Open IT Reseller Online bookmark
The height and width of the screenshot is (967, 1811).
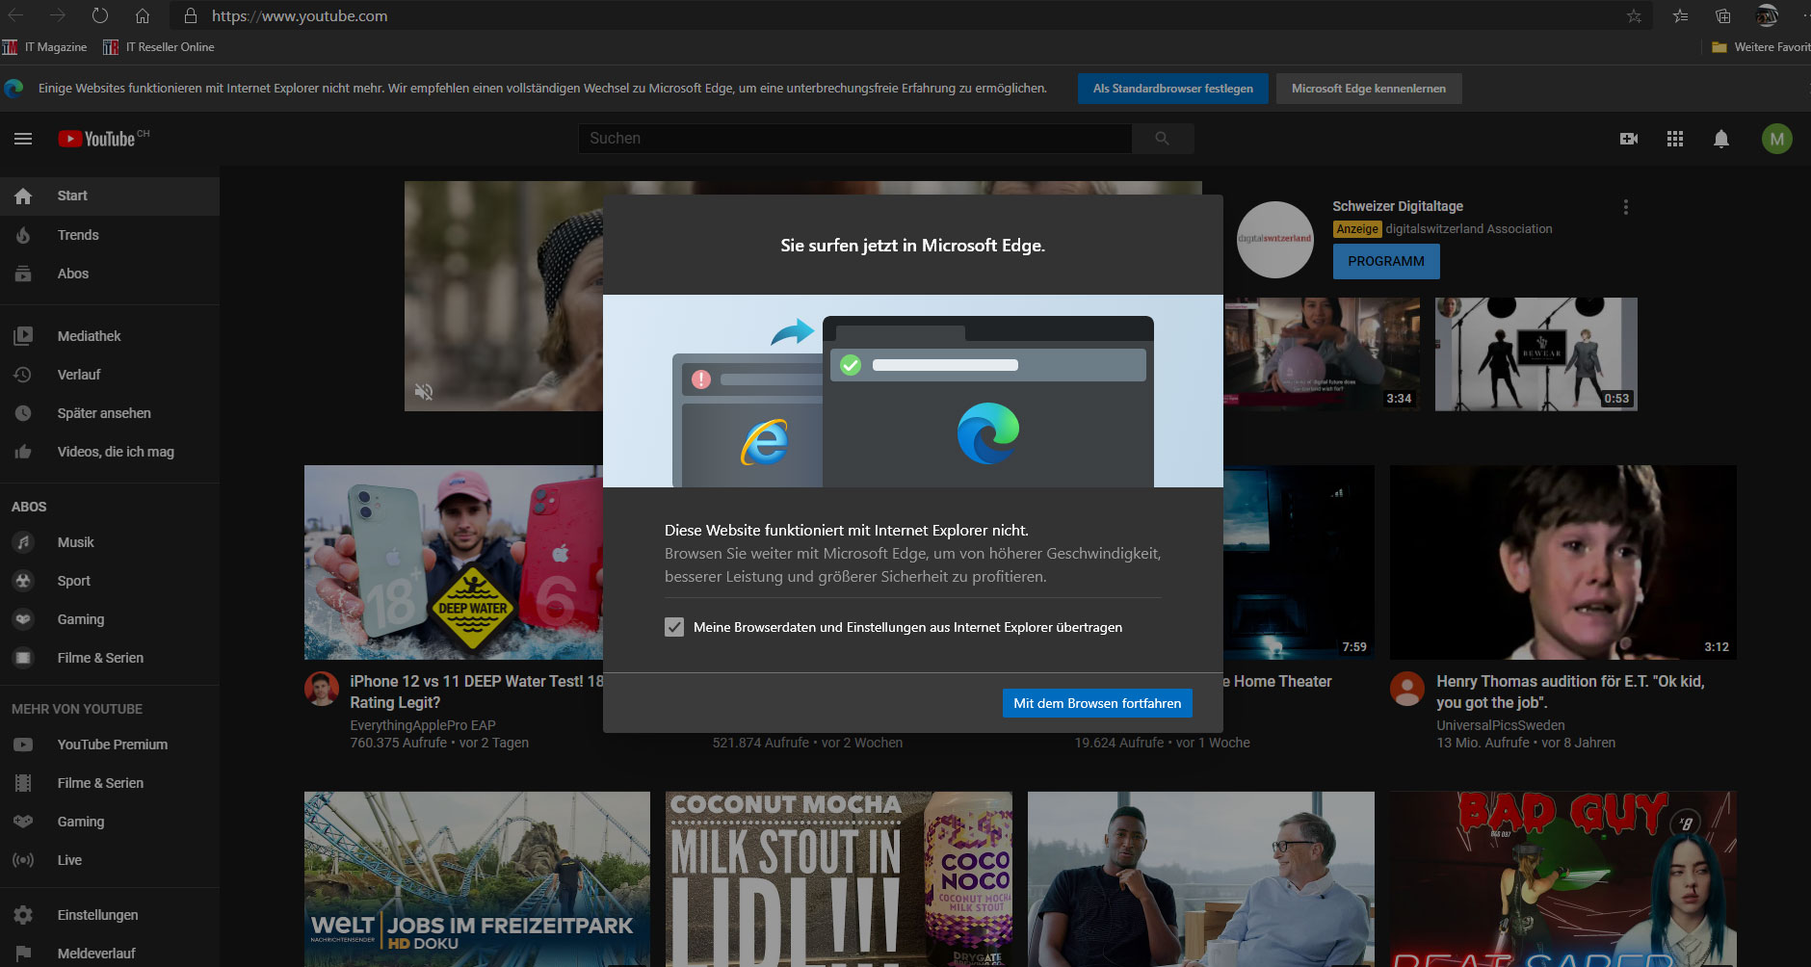[x=159, y=47]
